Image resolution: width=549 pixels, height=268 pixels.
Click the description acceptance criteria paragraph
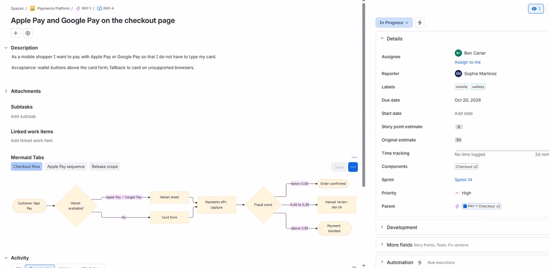click(x=103, y=68)
